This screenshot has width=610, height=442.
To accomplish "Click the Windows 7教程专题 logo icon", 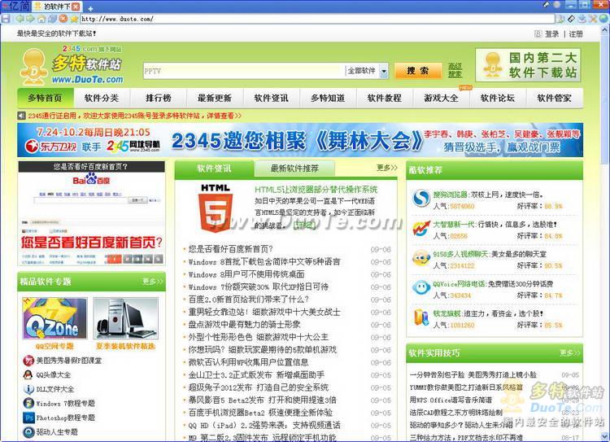I will tap(28, 404).
